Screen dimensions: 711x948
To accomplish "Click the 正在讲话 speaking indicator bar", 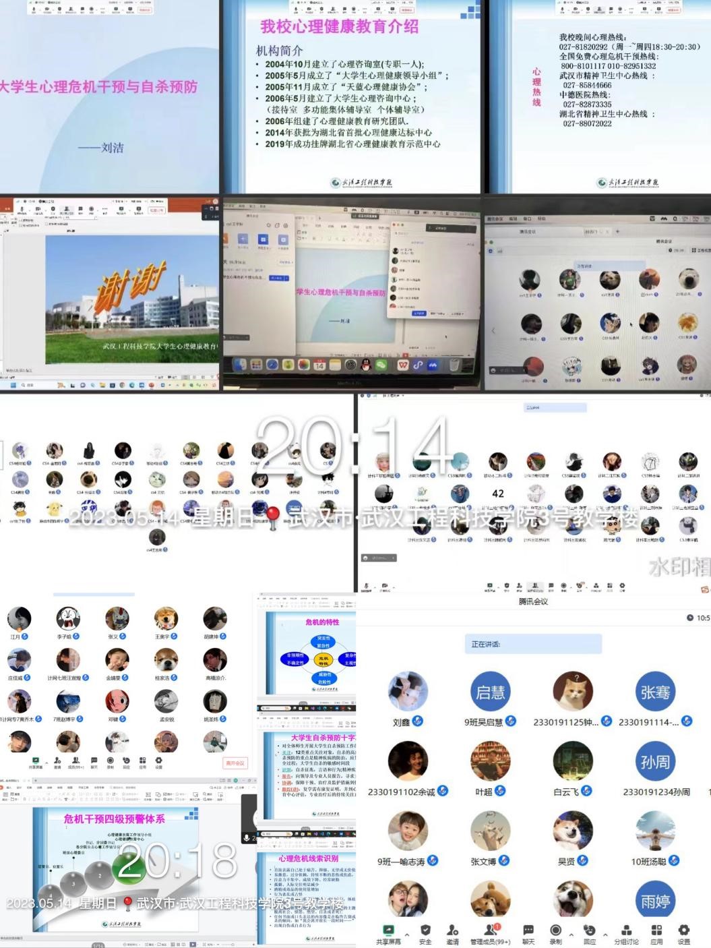I will click(532, 645).
